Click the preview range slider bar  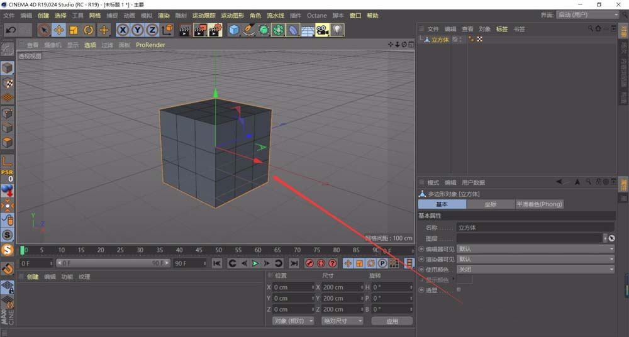coord(113,263)
